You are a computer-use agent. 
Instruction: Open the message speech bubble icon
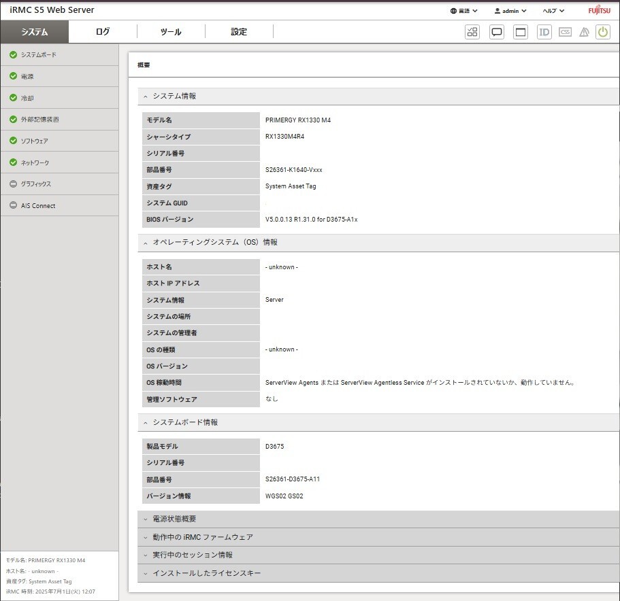click(x=497, y=32)
